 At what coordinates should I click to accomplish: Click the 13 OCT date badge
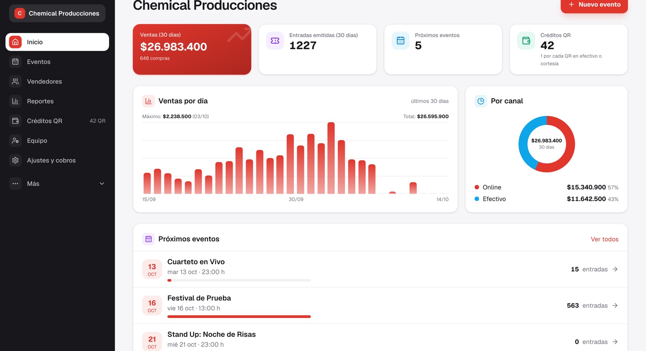click(152, 269)
